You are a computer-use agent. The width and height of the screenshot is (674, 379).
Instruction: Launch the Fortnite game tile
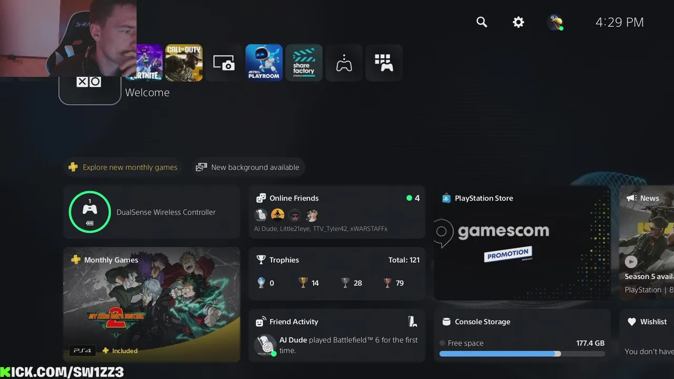click(150, 63)
